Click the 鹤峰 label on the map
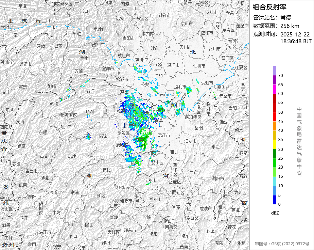This screenshot has height=250, width=314. point(52,86)
